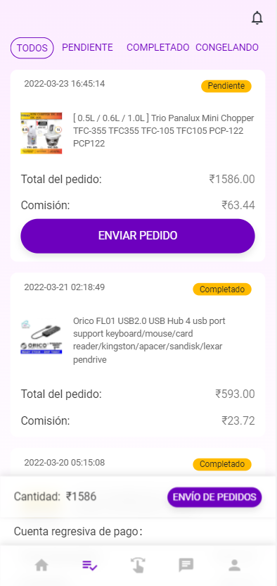Screen dimensions: 277x586
Task: Switch to the COMPLETADO tab
Action: [x=158, y=47]
